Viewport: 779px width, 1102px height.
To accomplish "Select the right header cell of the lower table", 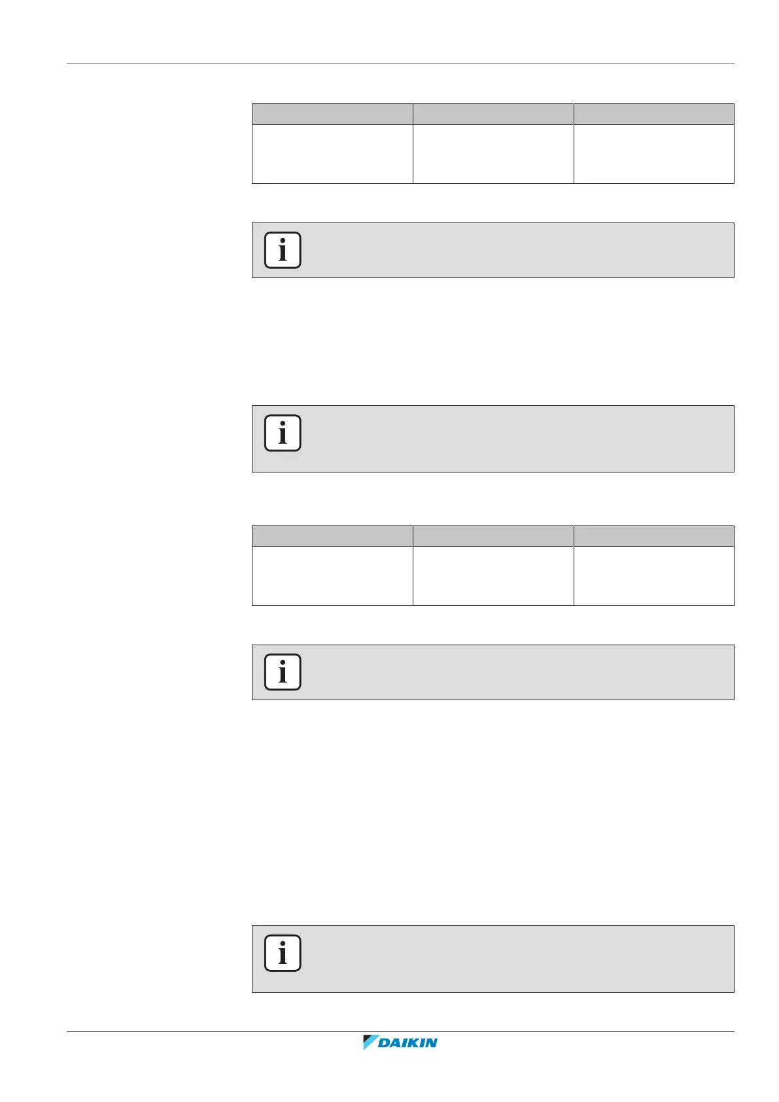I will 654,536.
